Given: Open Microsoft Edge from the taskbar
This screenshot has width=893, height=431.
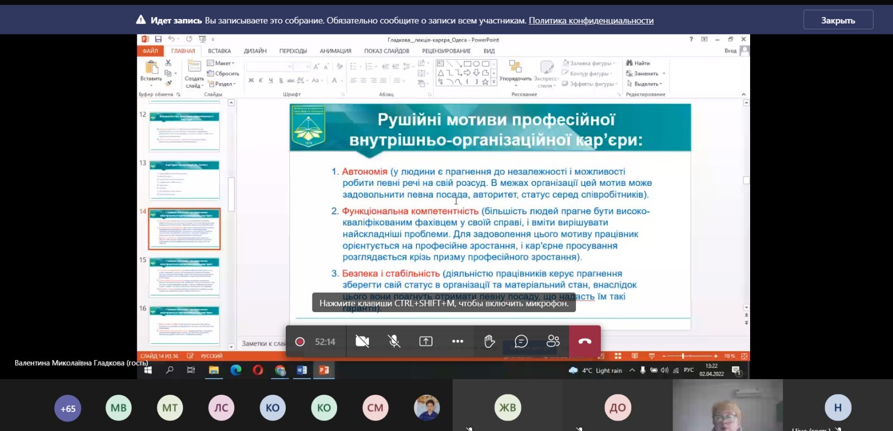Looking at the screenshot, I should coord(236,370).
